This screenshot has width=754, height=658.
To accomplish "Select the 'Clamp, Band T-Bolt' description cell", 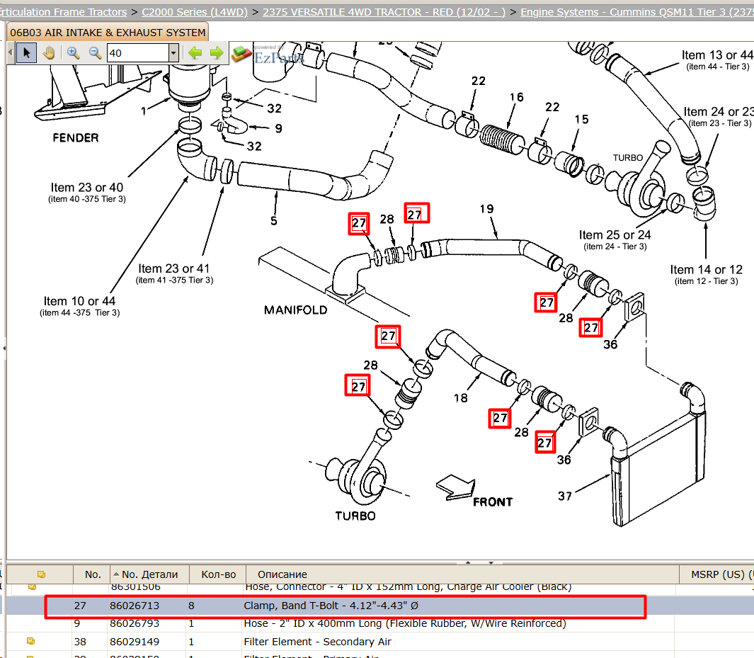I will [x=331, y=606].
